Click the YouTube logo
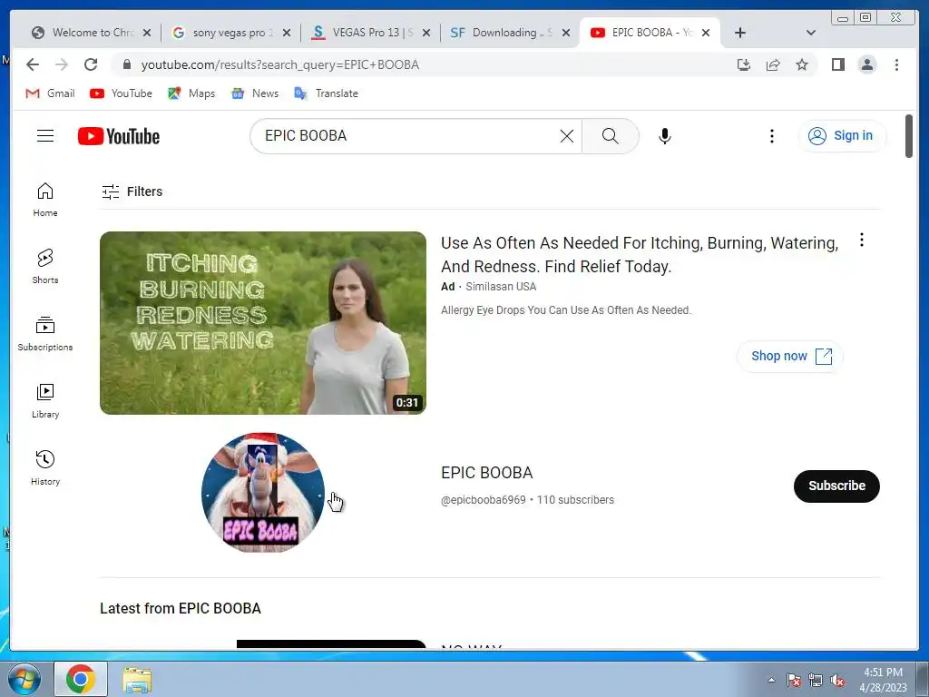 coord(119,136)
